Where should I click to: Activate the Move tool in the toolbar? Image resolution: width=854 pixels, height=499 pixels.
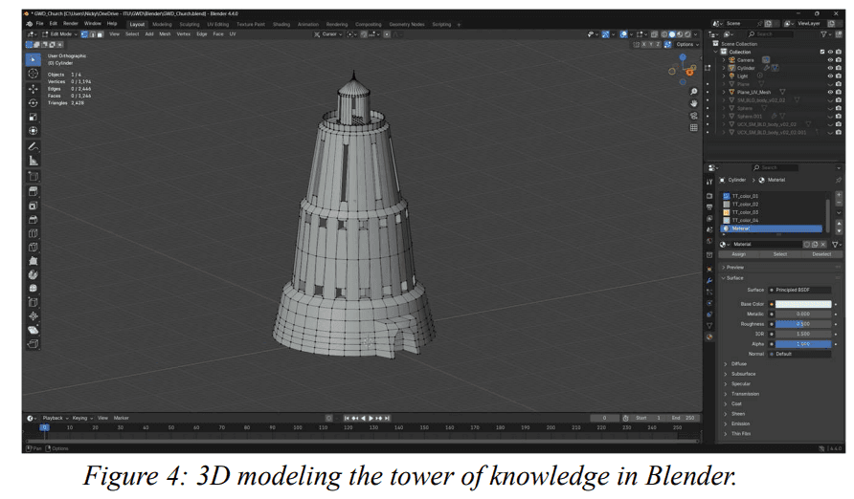34,88
